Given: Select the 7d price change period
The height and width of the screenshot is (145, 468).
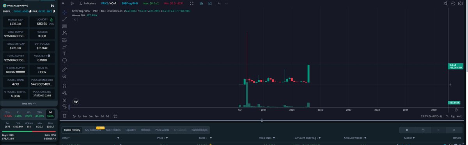Looking at the screenshot, I should (50, 114).
